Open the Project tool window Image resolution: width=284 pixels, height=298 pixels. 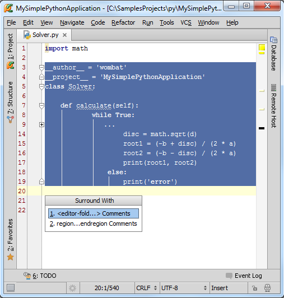coord(10,51)
